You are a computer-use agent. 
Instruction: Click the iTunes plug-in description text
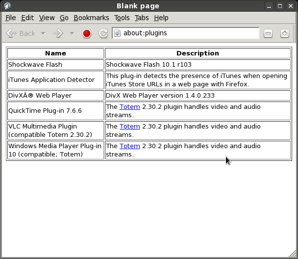197,80
